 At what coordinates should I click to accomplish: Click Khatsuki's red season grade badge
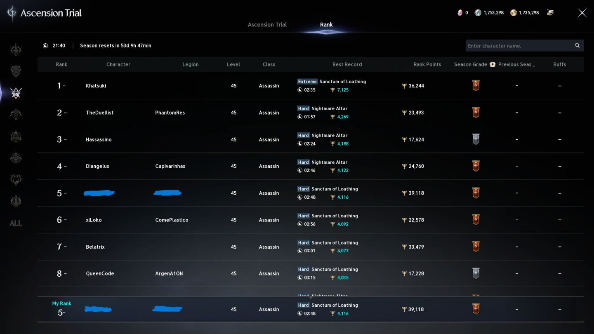[476, 86]
